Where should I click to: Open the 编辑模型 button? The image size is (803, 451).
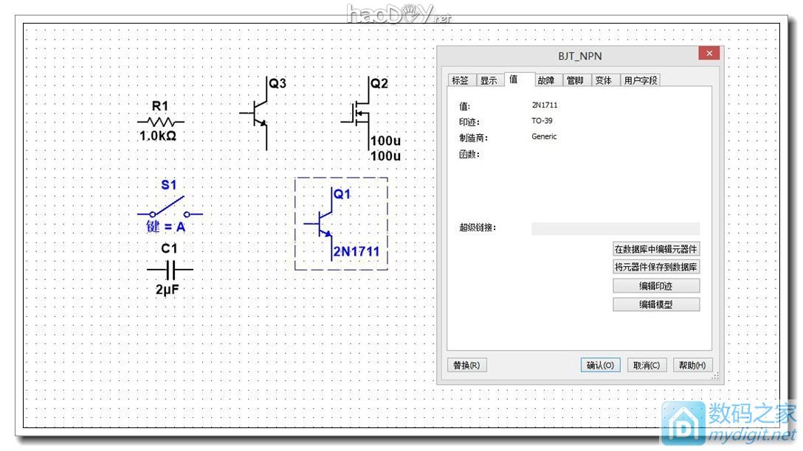click(656, 304)
